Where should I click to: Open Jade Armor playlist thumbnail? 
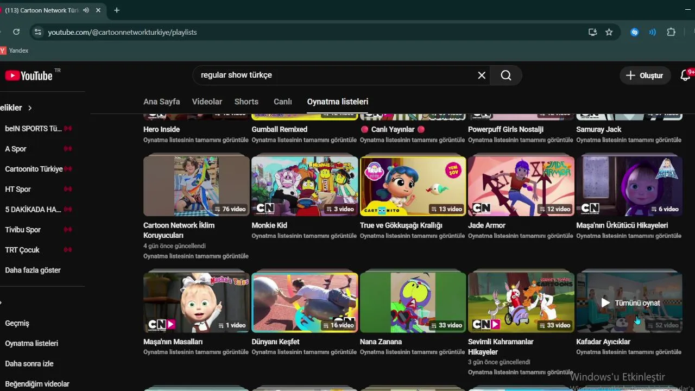coord(521,186)
